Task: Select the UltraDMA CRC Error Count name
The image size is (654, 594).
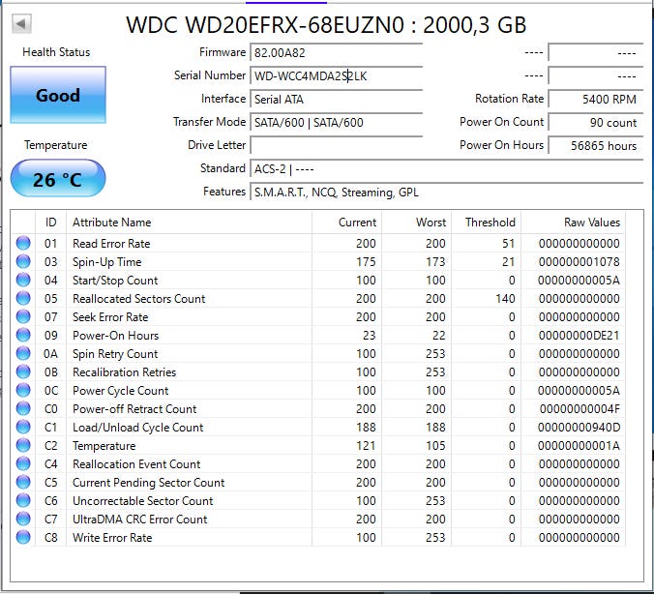Action: (139, 519)
